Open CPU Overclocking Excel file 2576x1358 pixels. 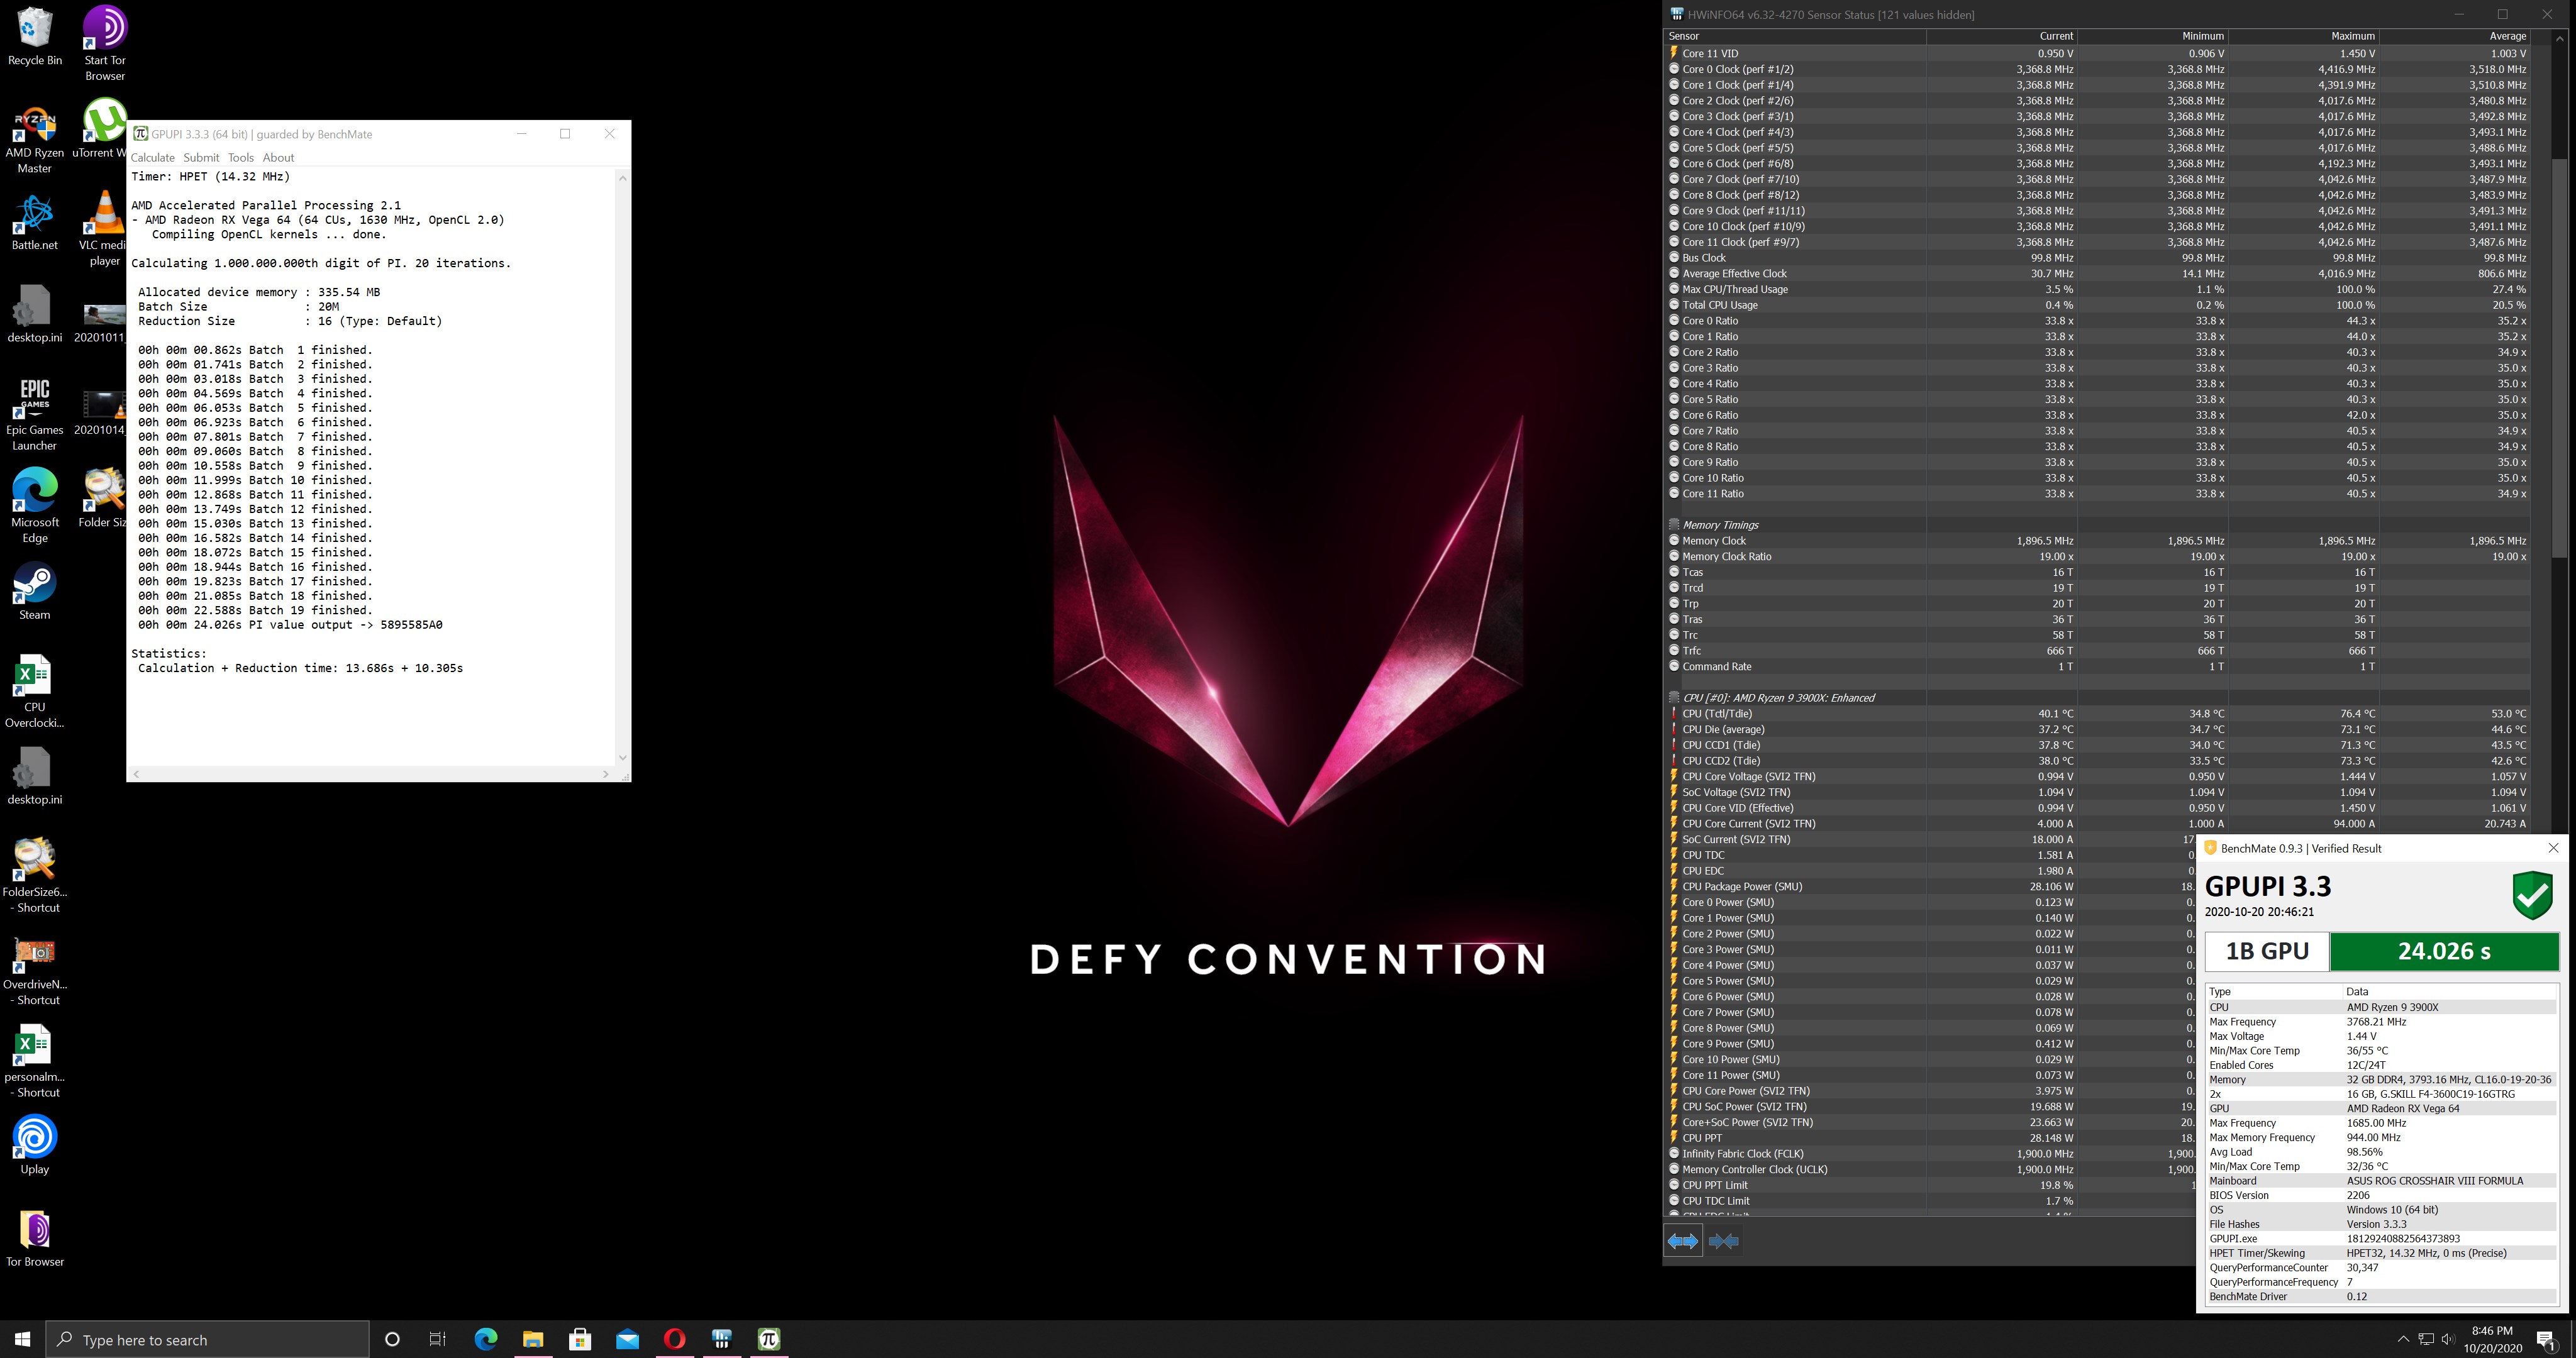pos(35,691)
